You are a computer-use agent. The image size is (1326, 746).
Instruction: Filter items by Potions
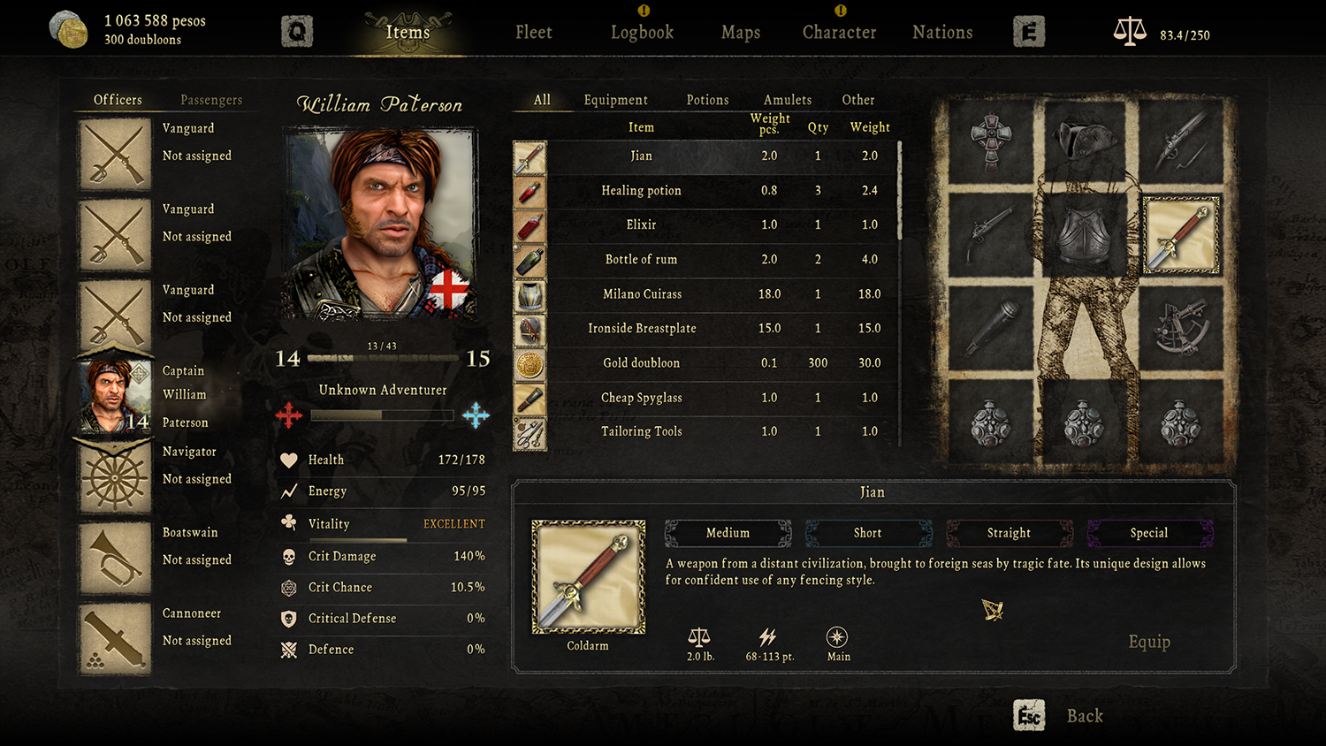[708, 100]
